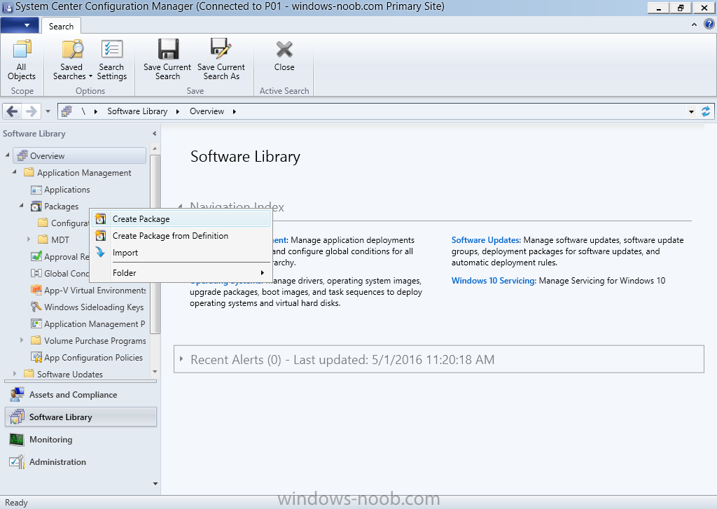The height and width of the screenshot is (509, 717).
Task: Collapse the Packages tree node
Action: coord(22,206)
